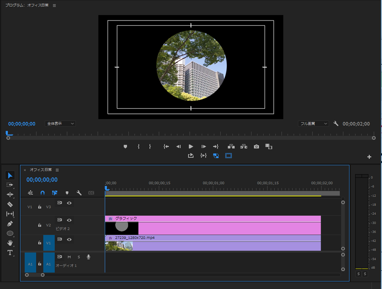Screen dimensions: 382x289
Task: Select the Hand tool
Action: point(10,243)
